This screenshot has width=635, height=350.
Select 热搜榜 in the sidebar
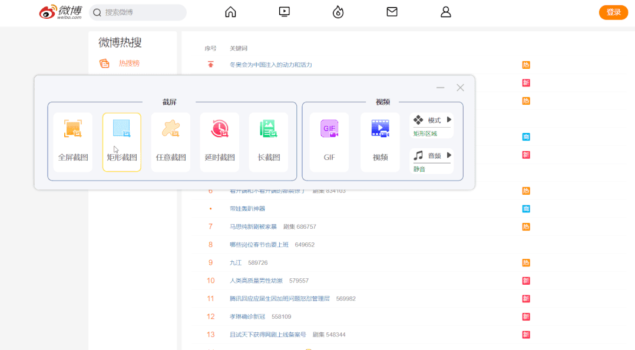coord(129,63)
